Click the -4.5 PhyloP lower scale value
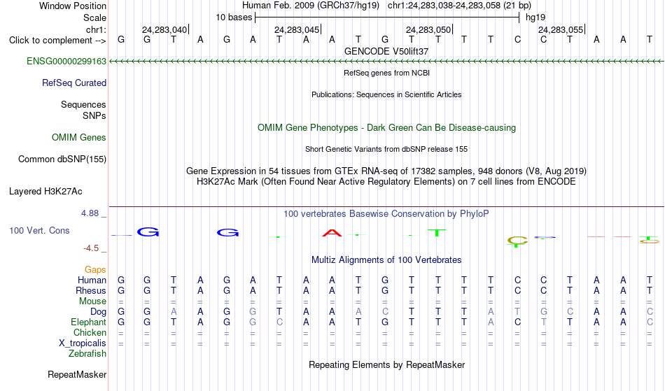Image resolution: width=665 pixels, height=391 pixels. tap(91, 248)
